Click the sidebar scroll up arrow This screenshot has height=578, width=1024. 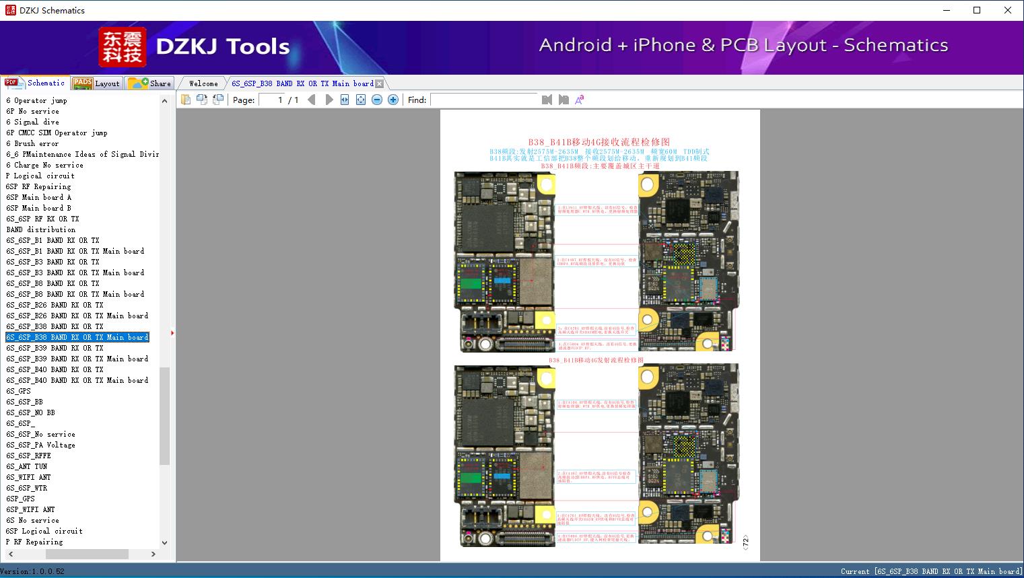[x=165, y=101]
